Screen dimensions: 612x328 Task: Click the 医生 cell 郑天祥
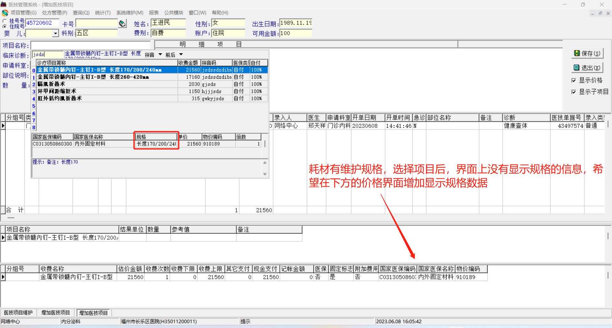click(317, 126)
